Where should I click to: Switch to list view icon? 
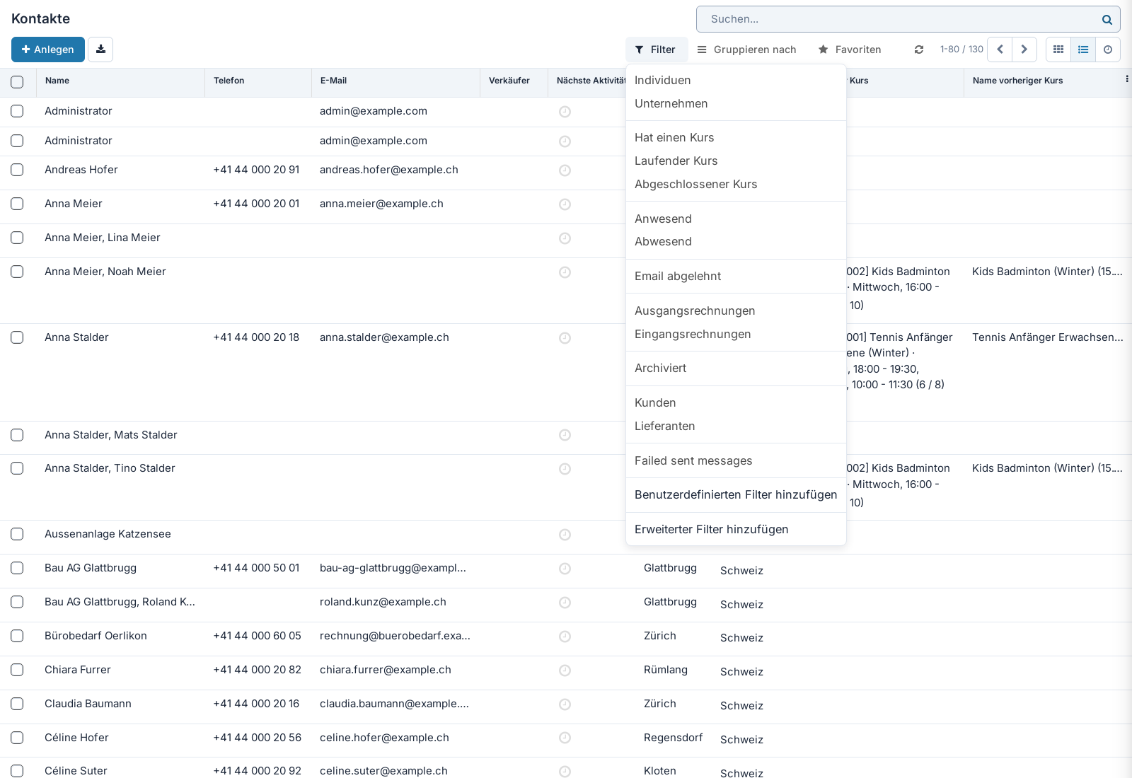(1083, 50)
